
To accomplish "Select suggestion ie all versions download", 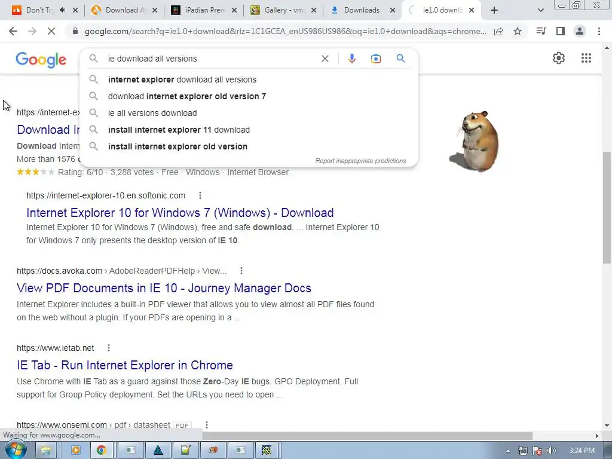I will [x=249, y=113].
